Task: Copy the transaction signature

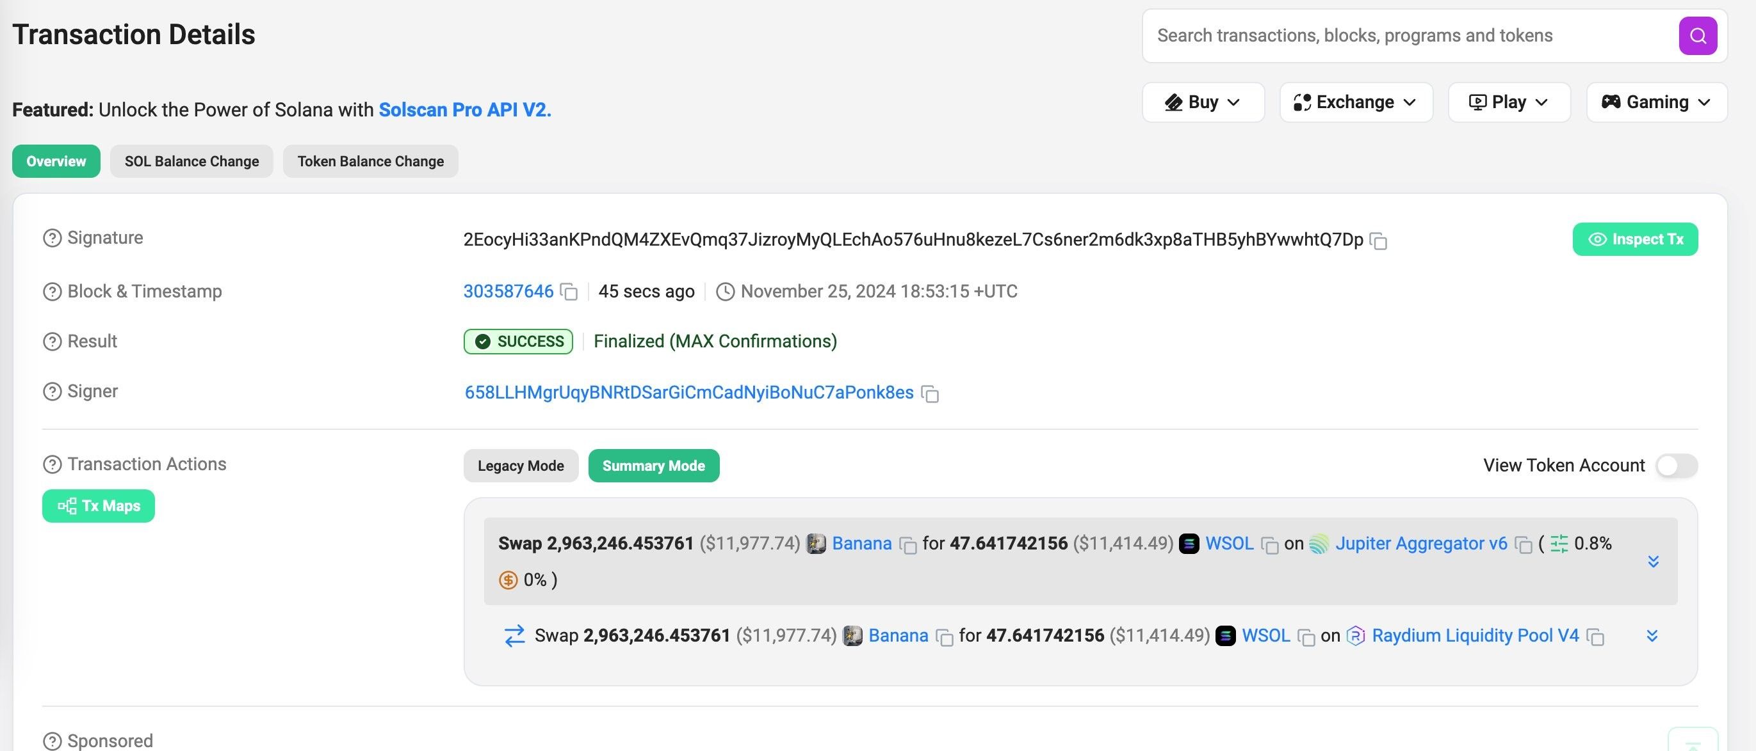Action: [1378, 241]
